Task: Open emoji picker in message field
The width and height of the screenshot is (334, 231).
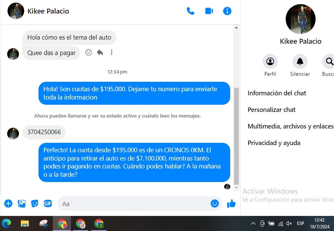Action: [x=215, y=204]
